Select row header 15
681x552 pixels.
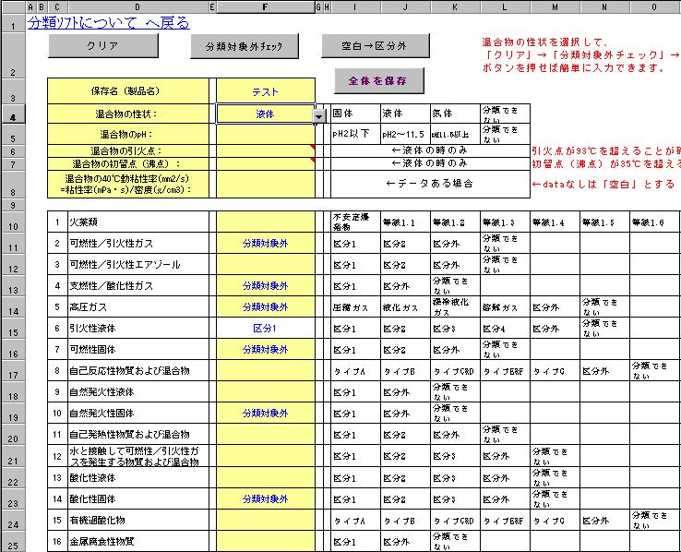(x=13, y=329)
